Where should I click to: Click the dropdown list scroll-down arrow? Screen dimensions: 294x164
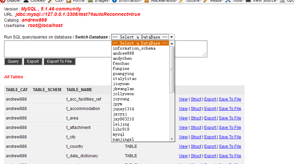pos(172,139)
